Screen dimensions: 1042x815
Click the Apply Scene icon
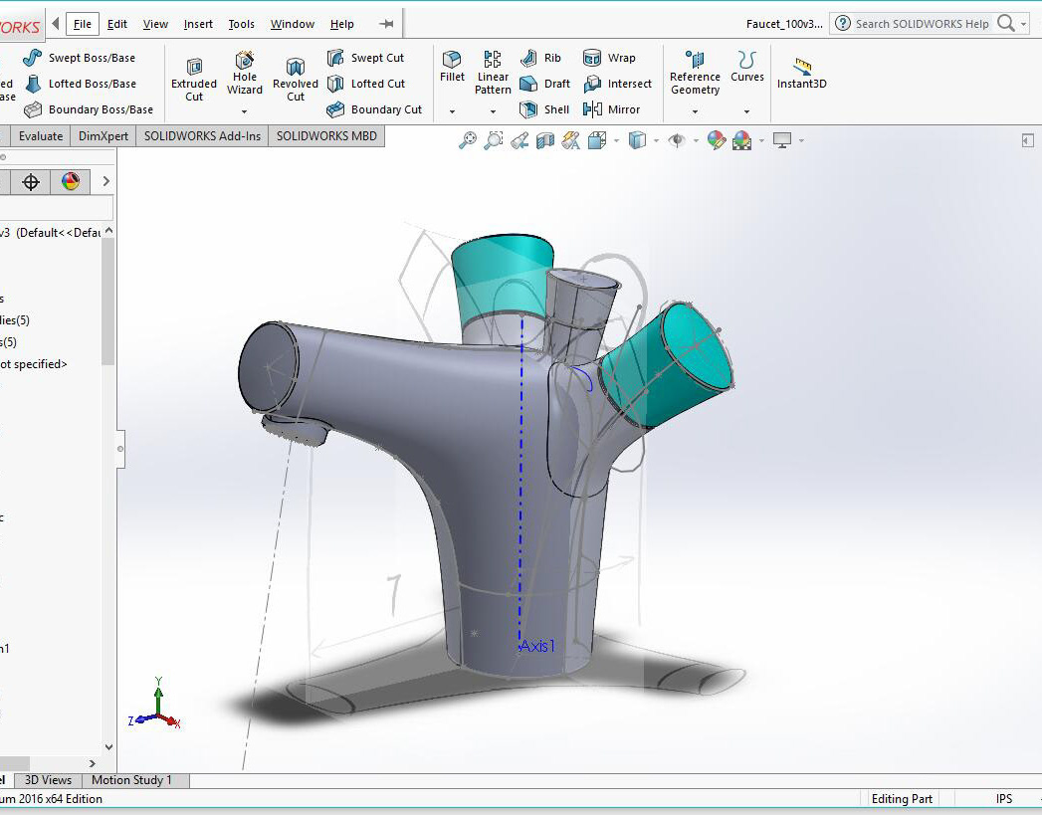click(x=741, y=140)
